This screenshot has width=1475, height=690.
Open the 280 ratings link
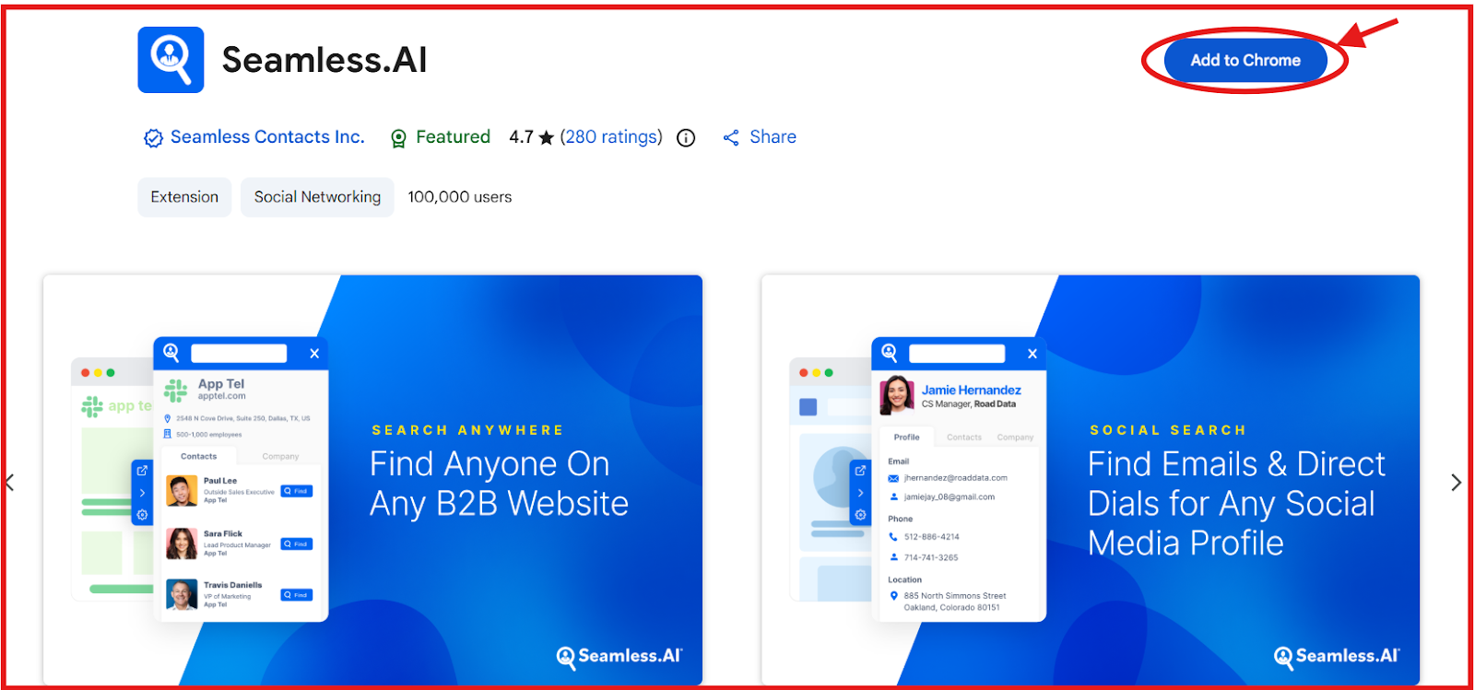[611, 137]
